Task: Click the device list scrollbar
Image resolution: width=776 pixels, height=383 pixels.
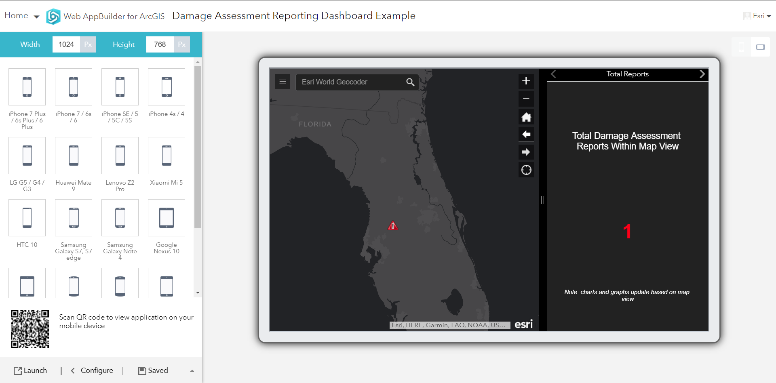Action: 198,147
